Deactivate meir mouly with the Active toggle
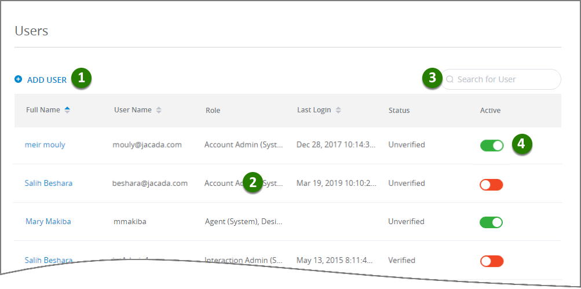Screen dimensions: 581x289 492,145
